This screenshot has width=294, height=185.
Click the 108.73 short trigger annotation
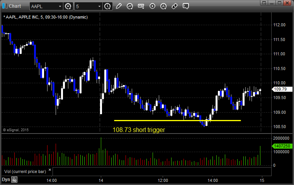[x=139, y=130]
